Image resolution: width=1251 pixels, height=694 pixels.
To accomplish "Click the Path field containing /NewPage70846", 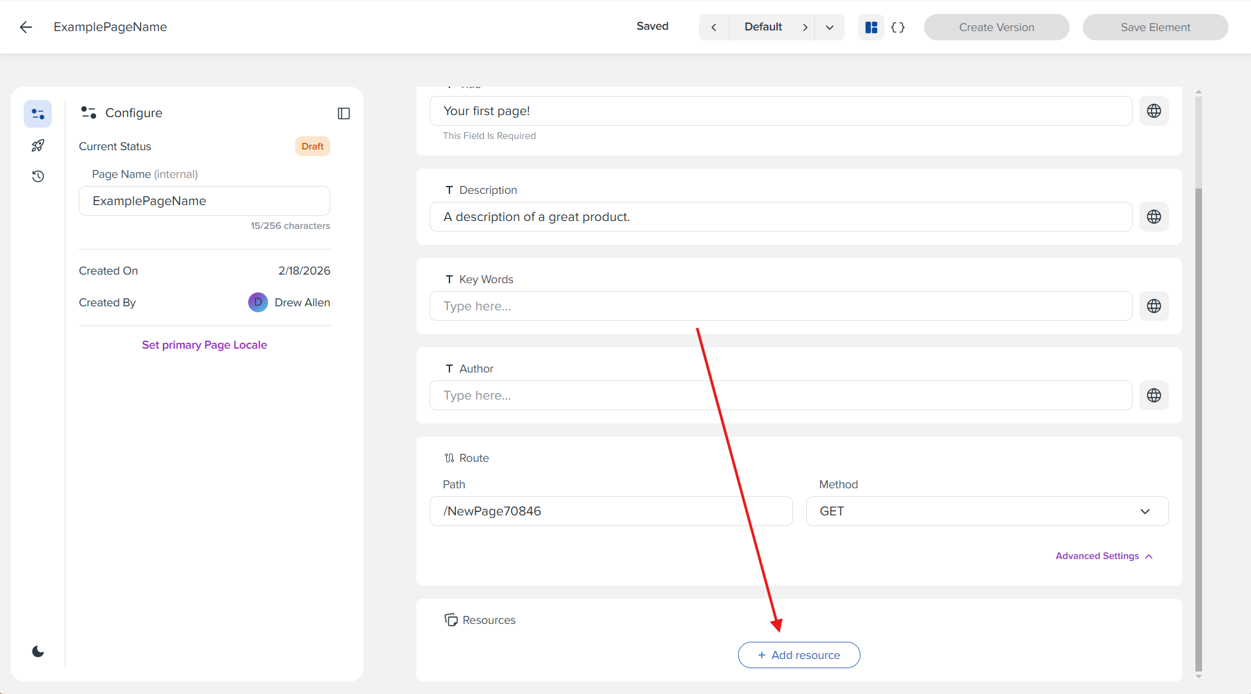I will point(610,511).
